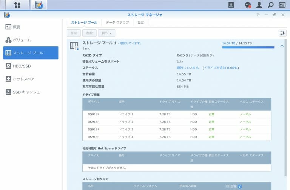Select the ドライブ 1 row

coord(177,114)
